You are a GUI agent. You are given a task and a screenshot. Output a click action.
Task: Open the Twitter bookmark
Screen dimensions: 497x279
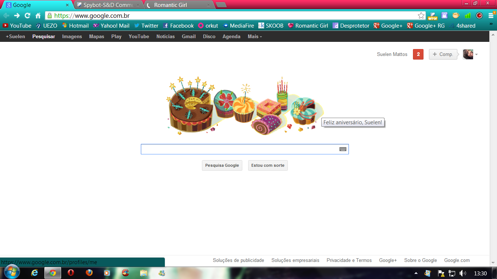tap(146, 26)
